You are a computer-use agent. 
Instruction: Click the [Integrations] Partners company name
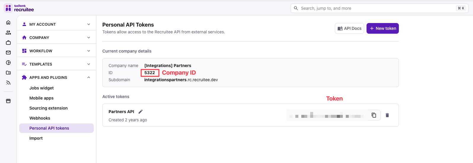coord(168,66)
